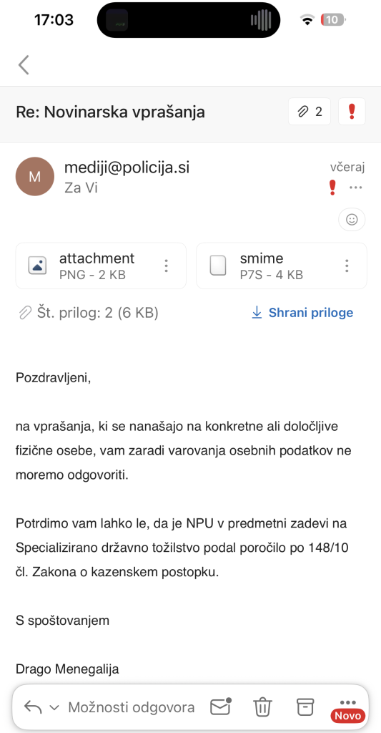Archive the email with the box icon

tap(305, 707)
